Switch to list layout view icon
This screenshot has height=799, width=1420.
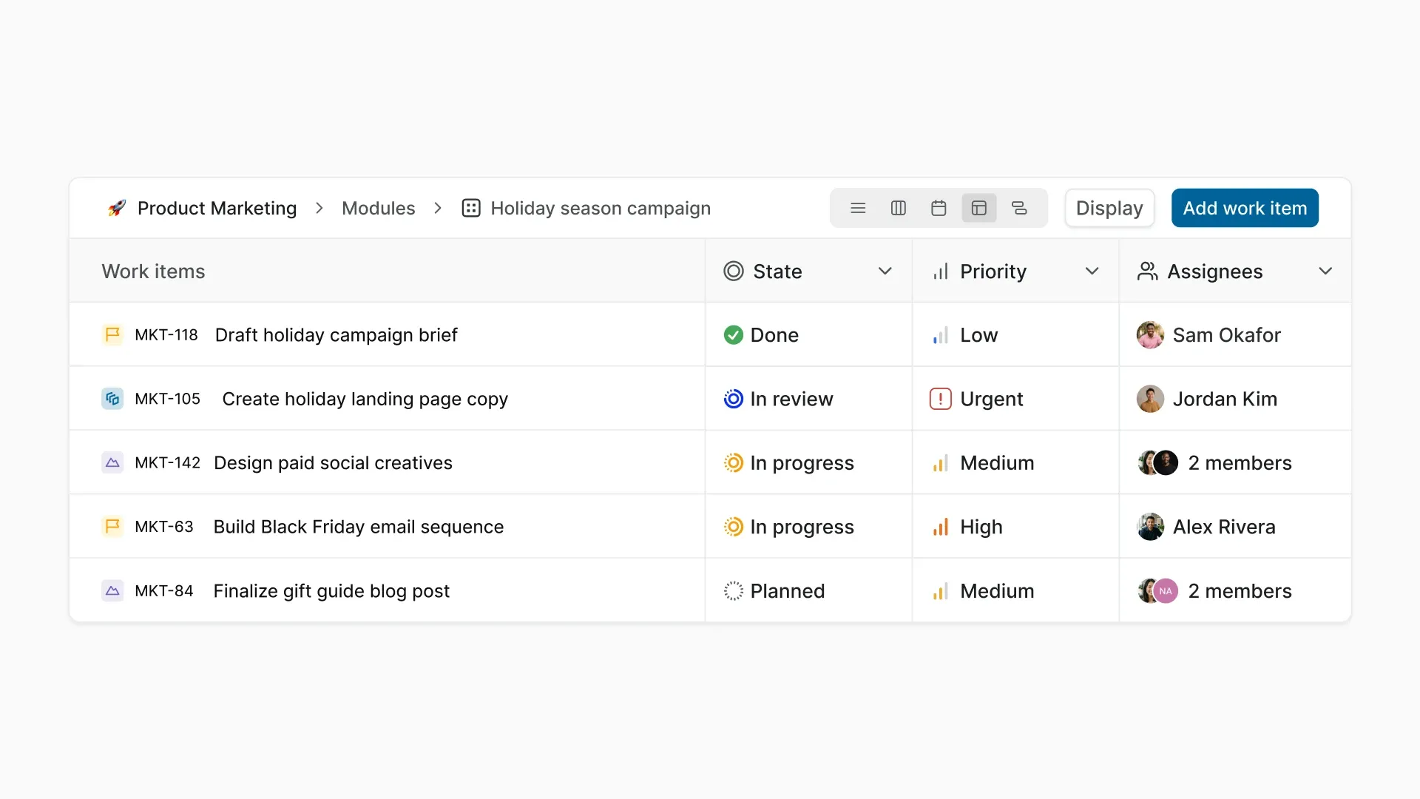point(858,209)
